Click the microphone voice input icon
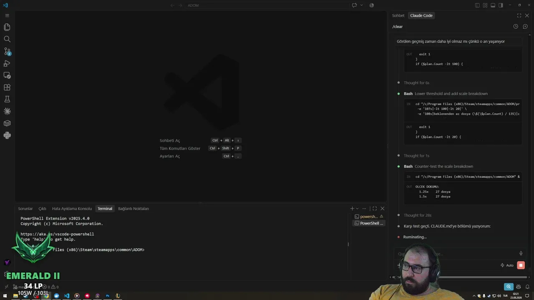 tap(521, 253)
